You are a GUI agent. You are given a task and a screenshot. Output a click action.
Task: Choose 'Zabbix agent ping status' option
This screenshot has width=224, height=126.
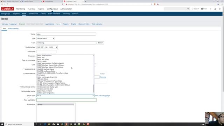click(46, 93)
